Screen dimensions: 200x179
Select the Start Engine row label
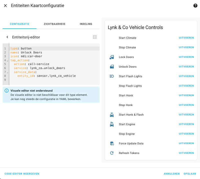tap(127, 124)
